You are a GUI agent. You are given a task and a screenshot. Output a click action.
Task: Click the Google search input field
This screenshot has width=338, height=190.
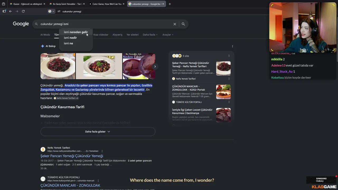tap(106, 24)
